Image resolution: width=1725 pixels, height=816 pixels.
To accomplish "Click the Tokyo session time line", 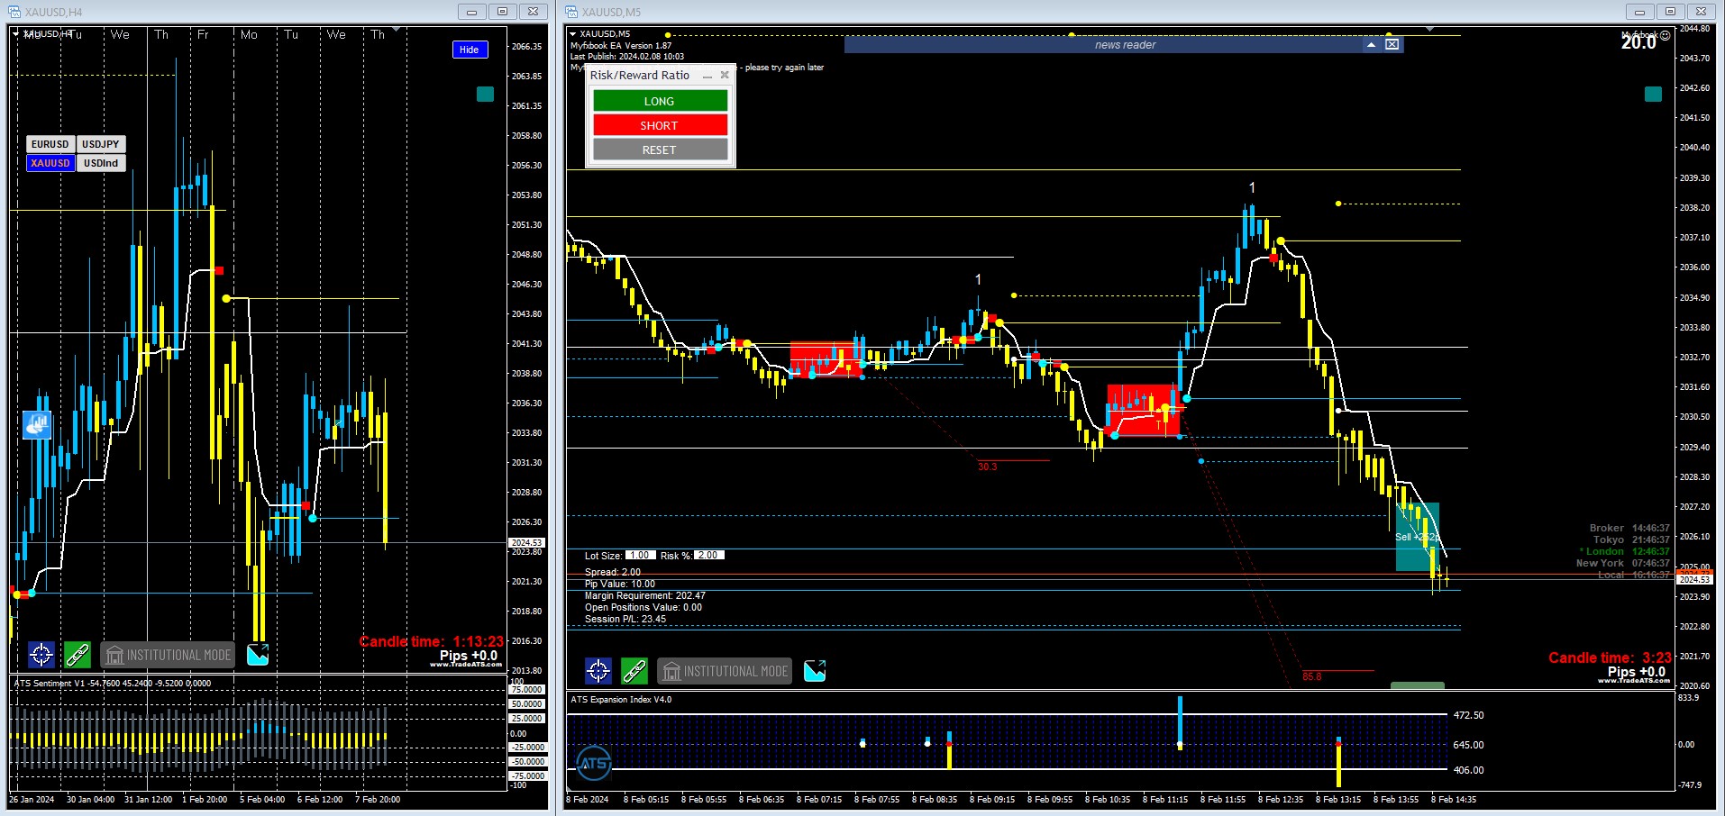I will coord(1631,539).
